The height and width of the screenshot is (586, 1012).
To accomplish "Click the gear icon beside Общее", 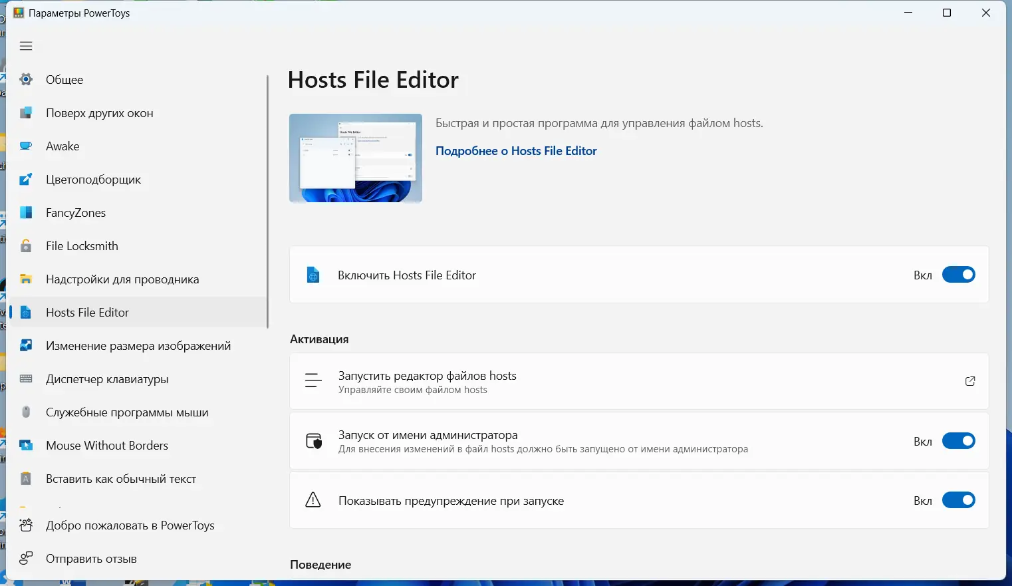I will (26, 80).
